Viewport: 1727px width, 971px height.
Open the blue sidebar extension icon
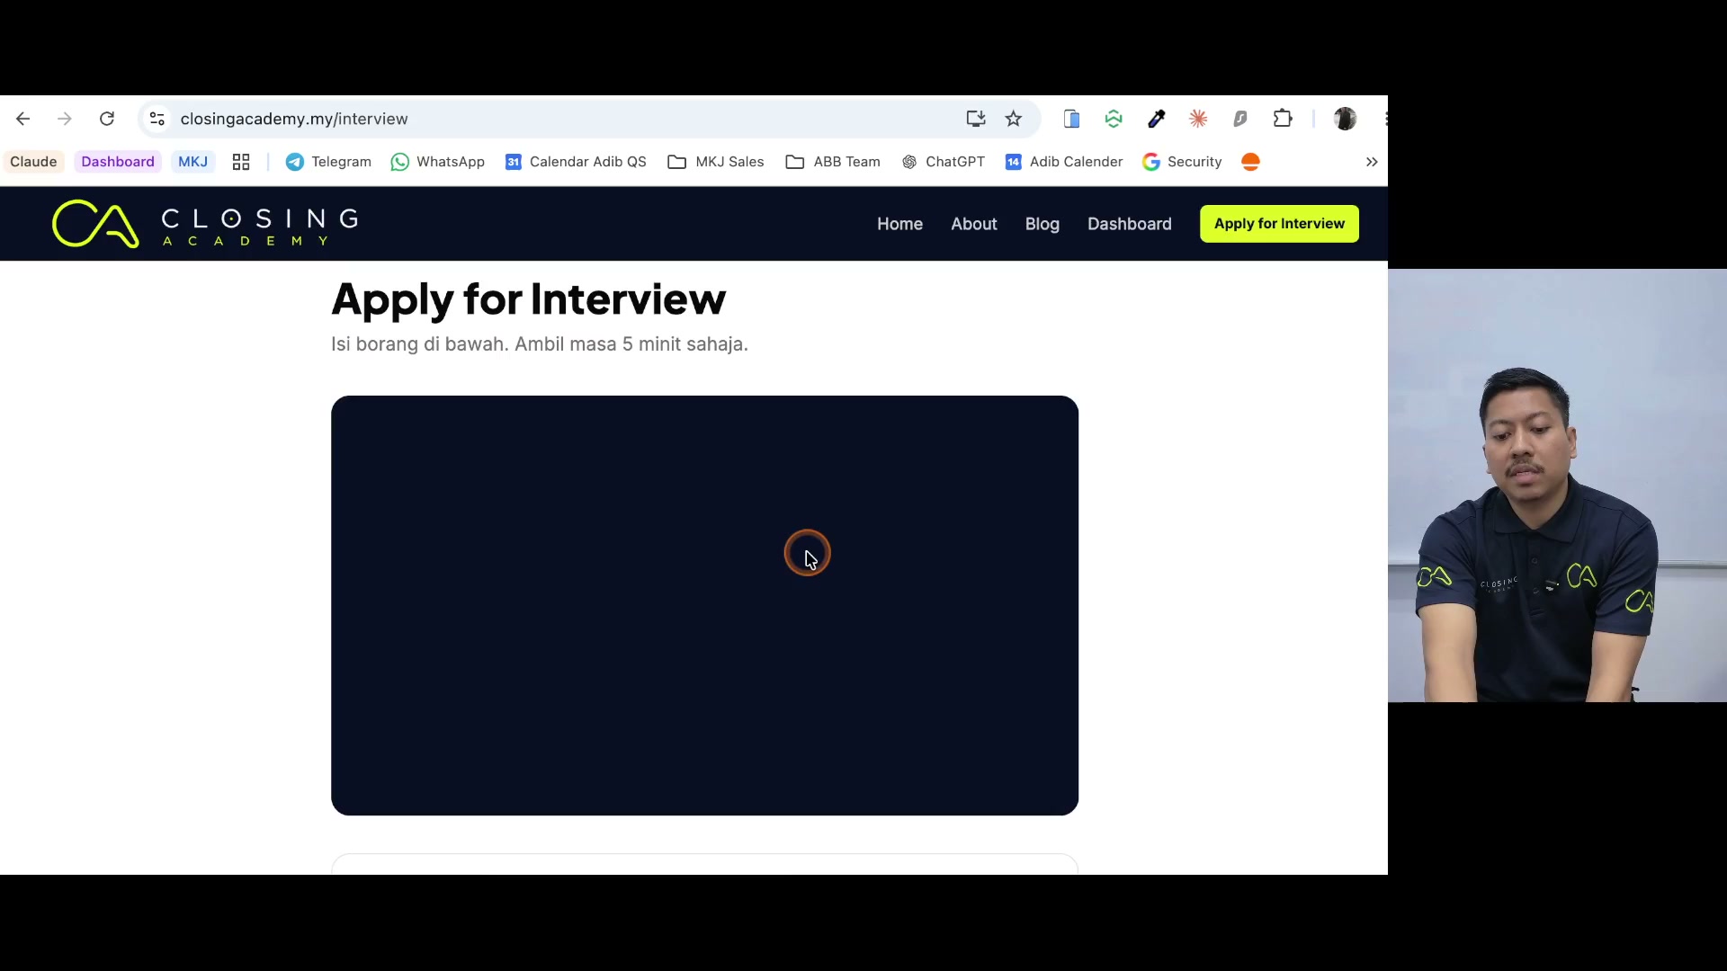pos(1071,119)
